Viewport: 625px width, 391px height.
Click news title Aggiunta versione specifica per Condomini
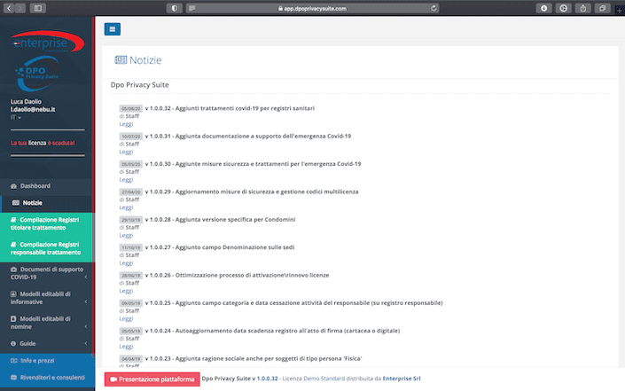(x=235, y=220)
